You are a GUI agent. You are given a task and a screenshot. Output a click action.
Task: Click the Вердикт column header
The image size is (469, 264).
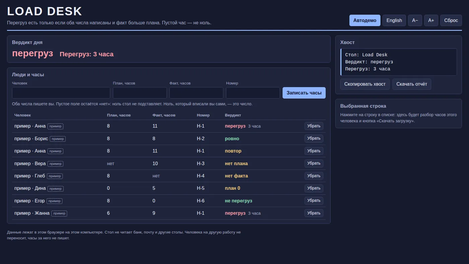[x=233, y=115]
